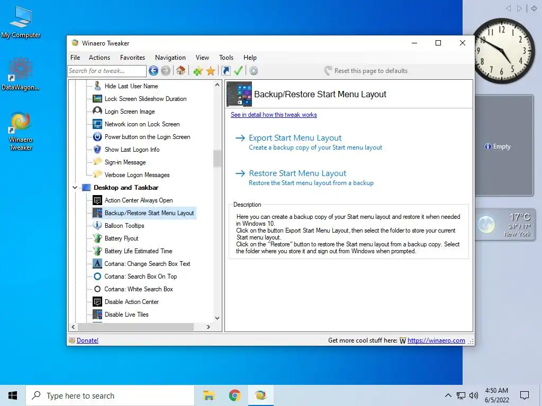Click the taskbar search box
The width and height of the screenshot is (542, 406).
tap(110, 395)
